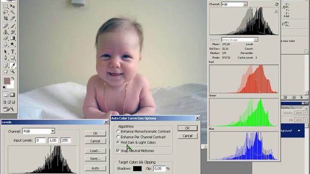
Task: Open the Layers panel flyout menu
Action: 307,108
